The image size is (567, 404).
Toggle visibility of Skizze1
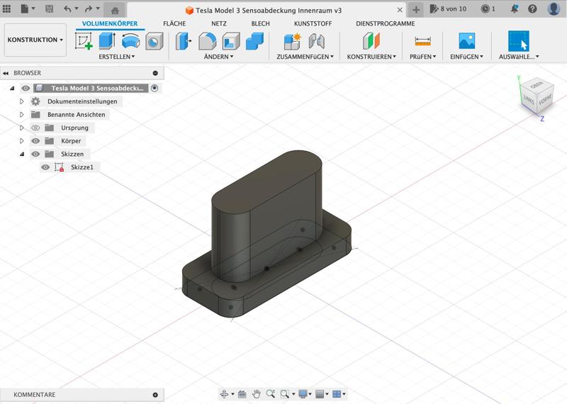[45, 167]
